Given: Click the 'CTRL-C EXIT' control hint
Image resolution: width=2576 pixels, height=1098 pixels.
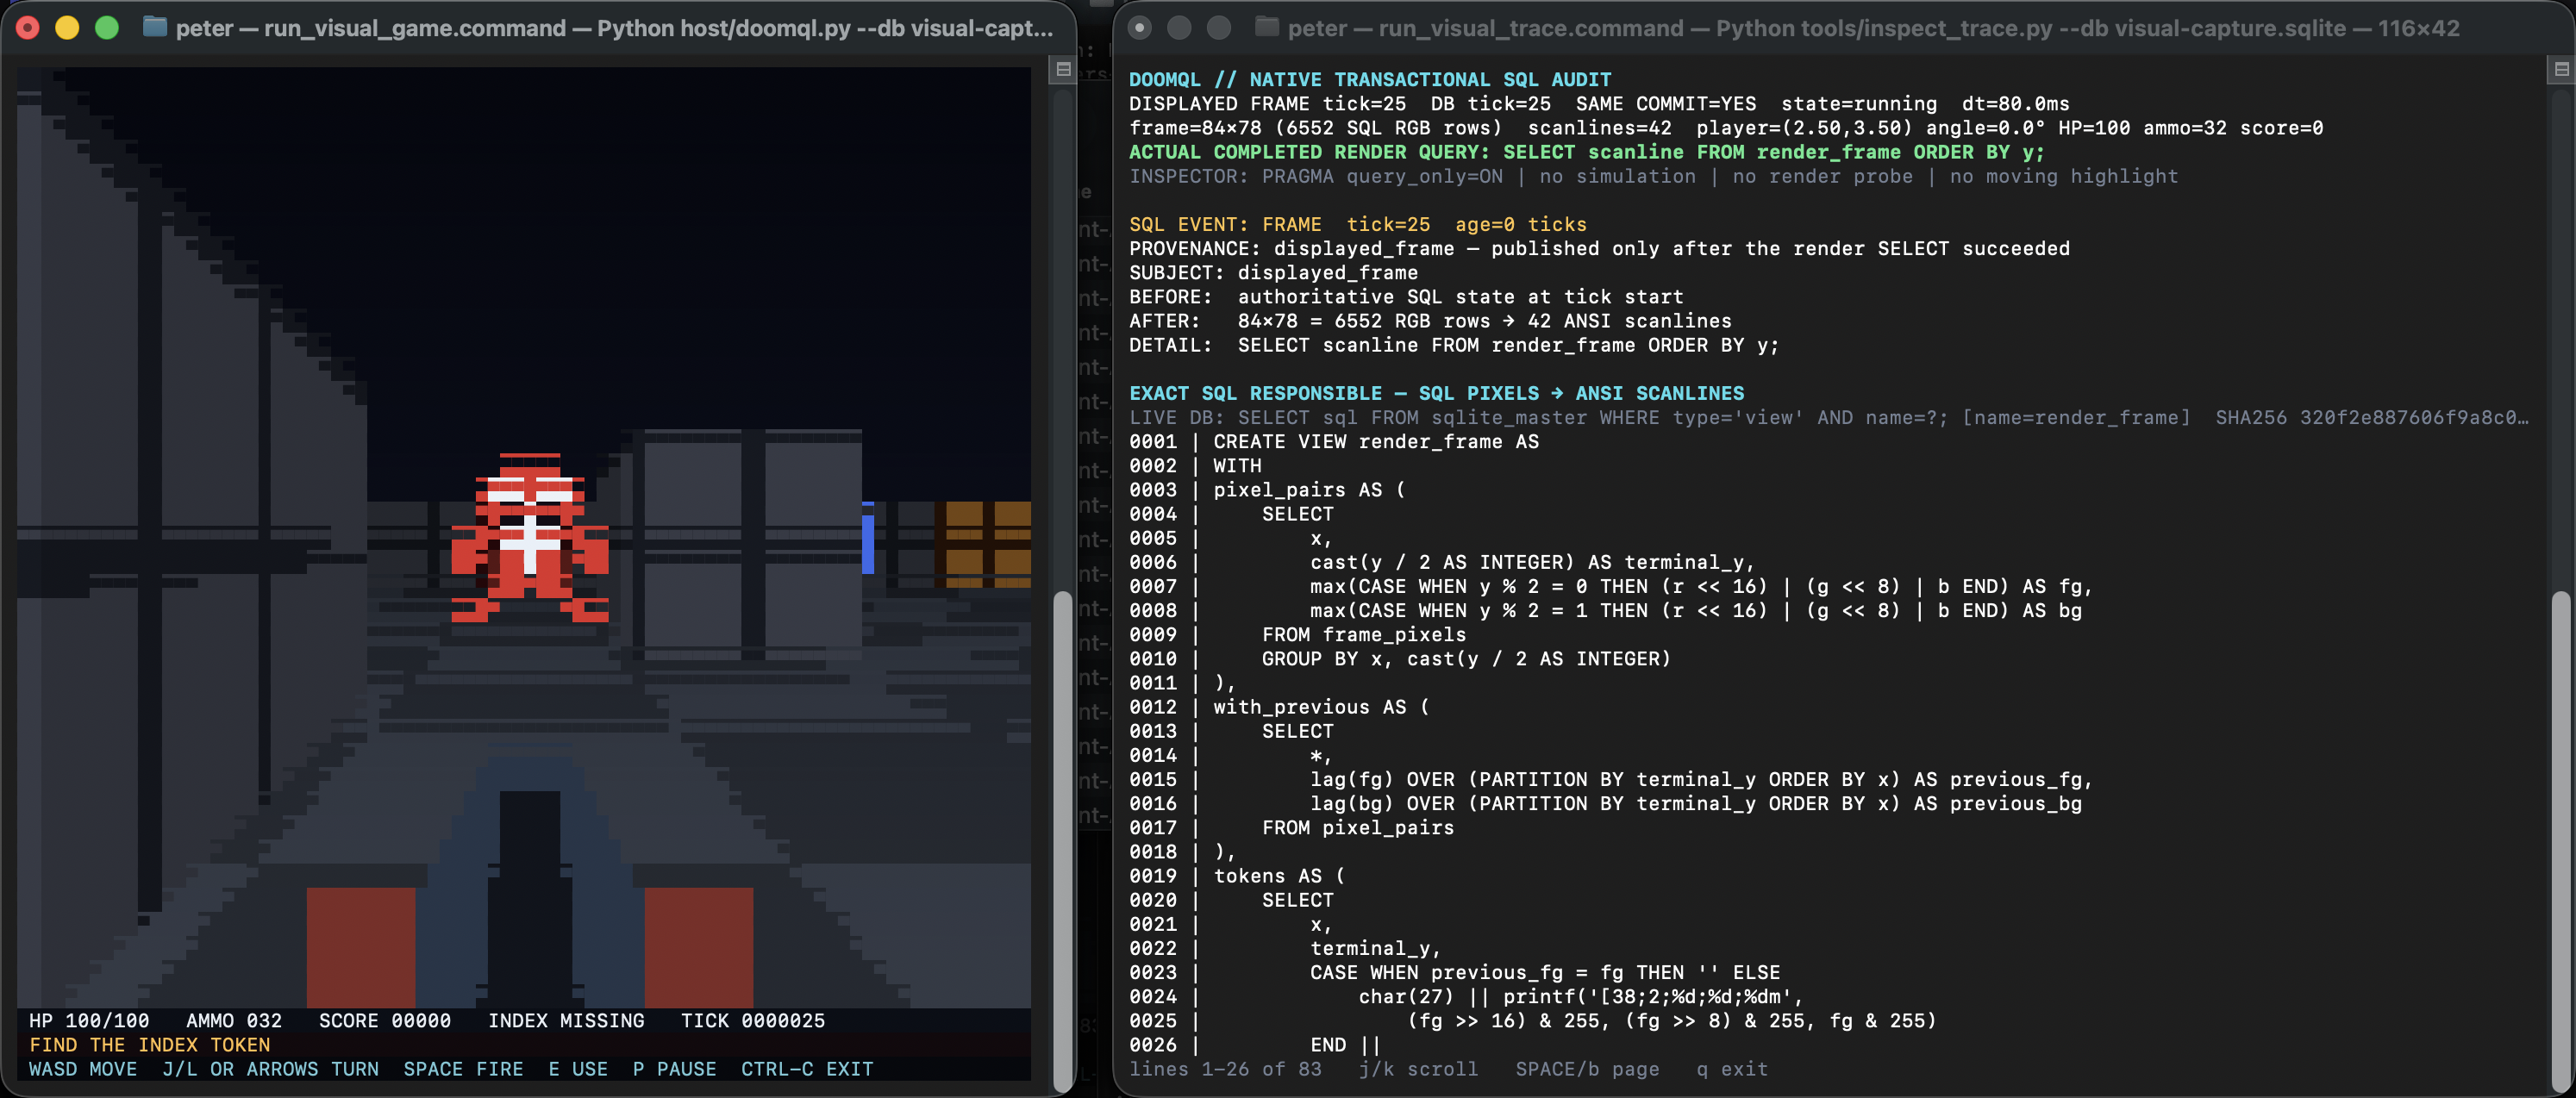Looking at the screenshot, I should coord(807,1069).
